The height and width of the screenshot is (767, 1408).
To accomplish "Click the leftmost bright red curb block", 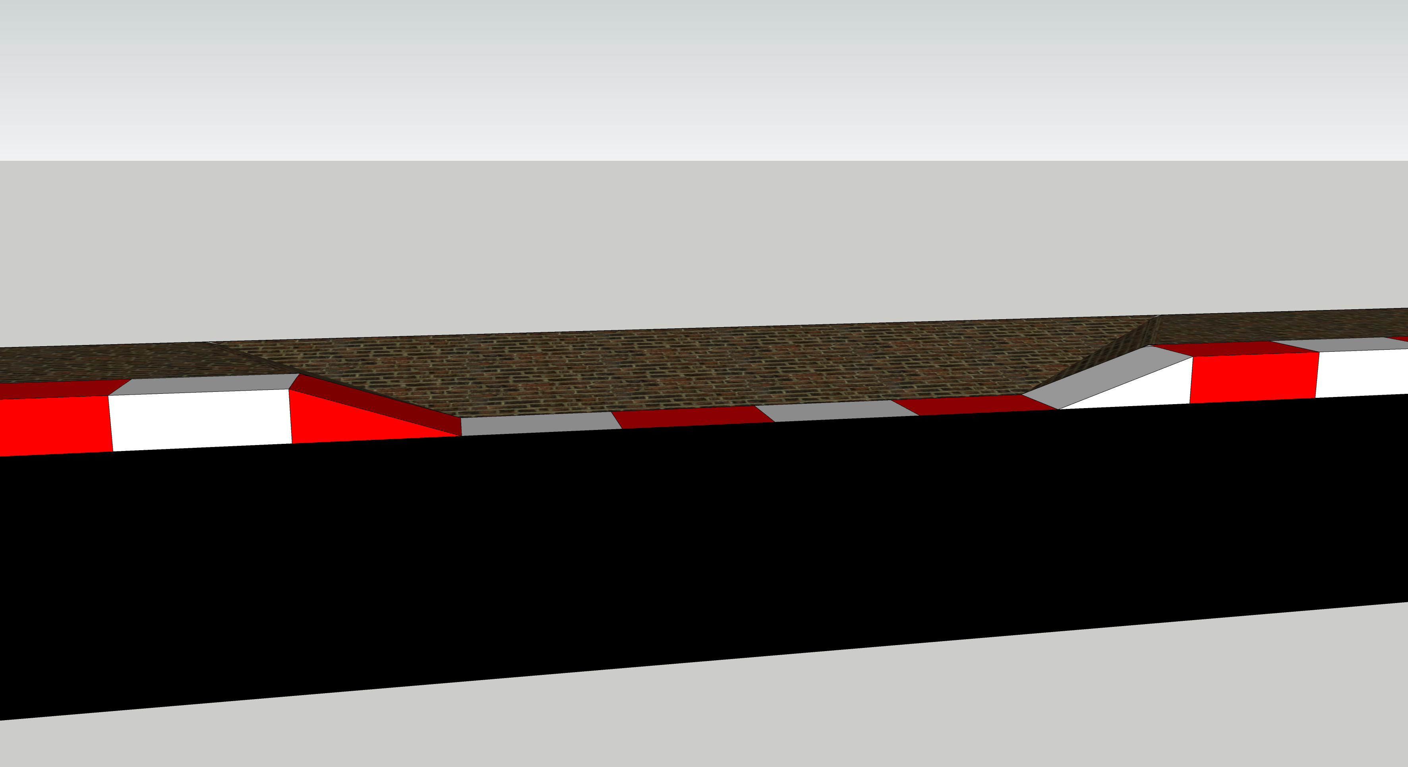I will click(55, 426).
